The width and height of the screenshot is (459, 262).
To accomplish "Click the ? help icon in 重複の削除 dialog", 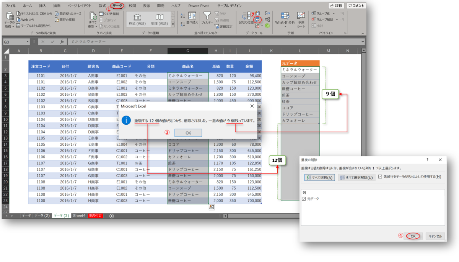I will 428,160.
